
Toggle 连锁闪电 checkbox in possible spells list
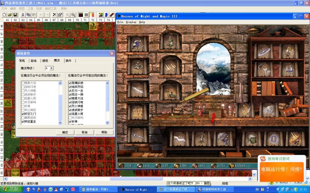pyautogui.click(x=70, y=102)
